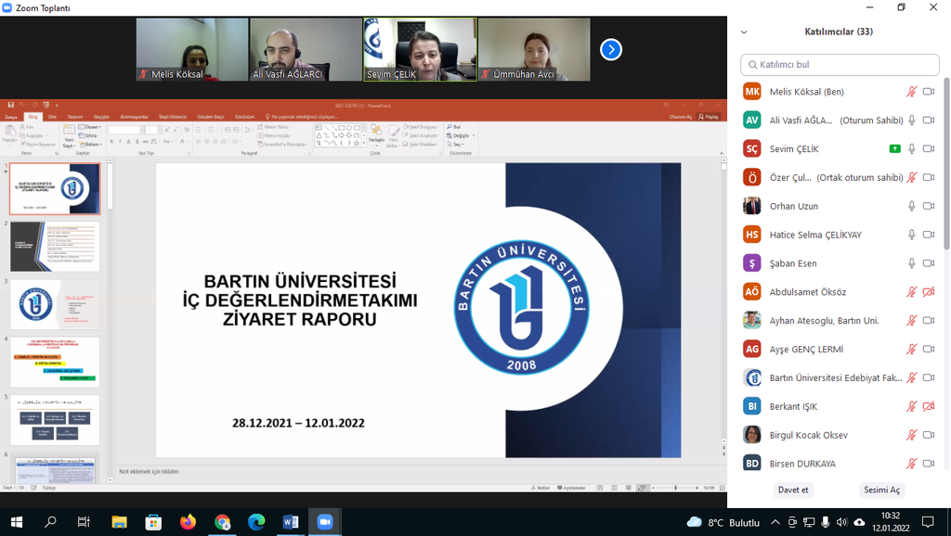Launch Microsoft Edge from the taskbar

pyautogui.click(x=256, y=522)
